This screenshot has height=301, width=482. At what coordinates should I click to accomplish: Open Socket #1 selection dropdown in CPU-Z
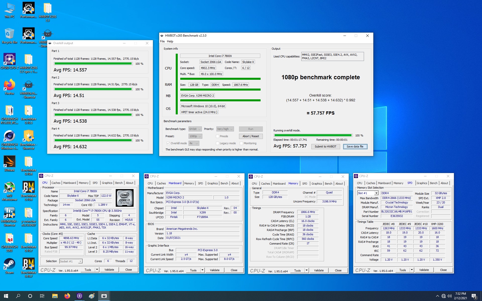pyautogui.click(x=71, y=261)
